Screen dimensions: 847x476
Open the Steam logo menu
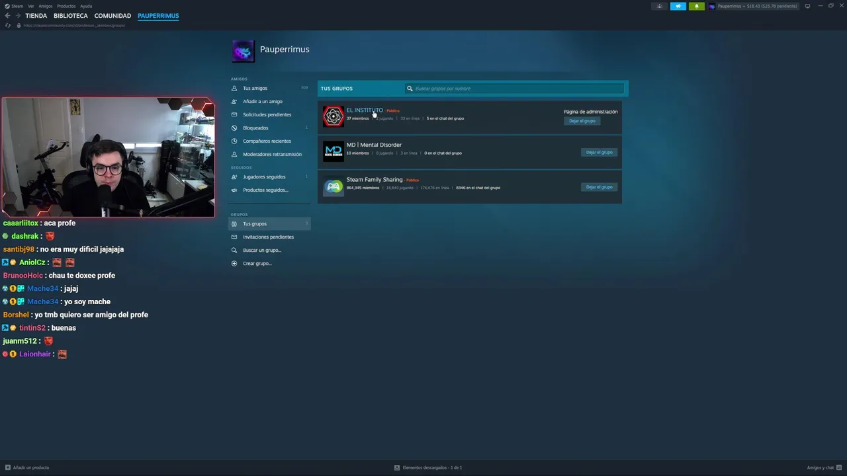(14, 6)
